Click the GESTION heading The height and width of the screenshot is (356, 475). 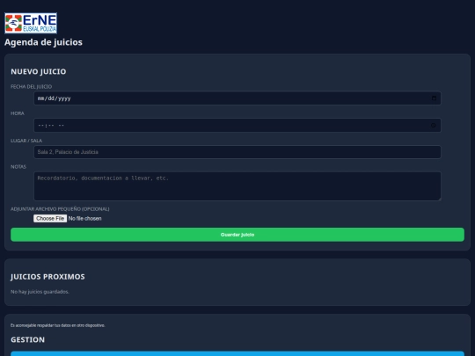28,339
